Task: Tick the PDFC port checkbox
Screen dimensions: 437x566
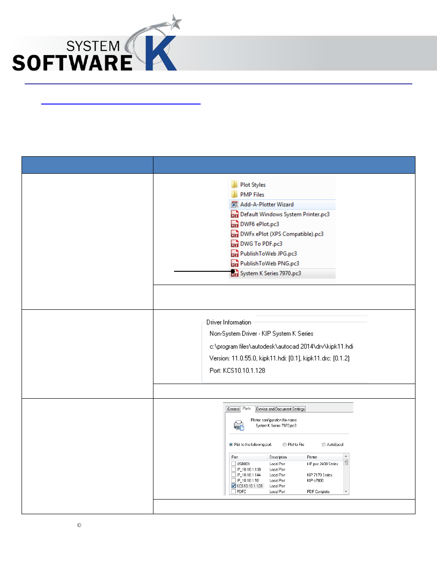Action: coord(234,491)
